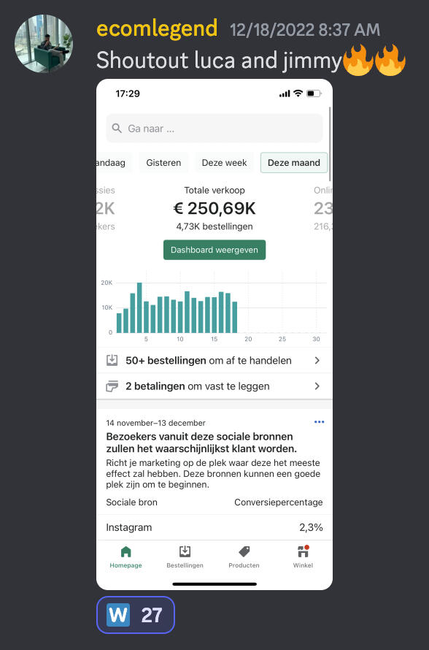
Task: Click the Ga naar search field
Action: (214, 129)
